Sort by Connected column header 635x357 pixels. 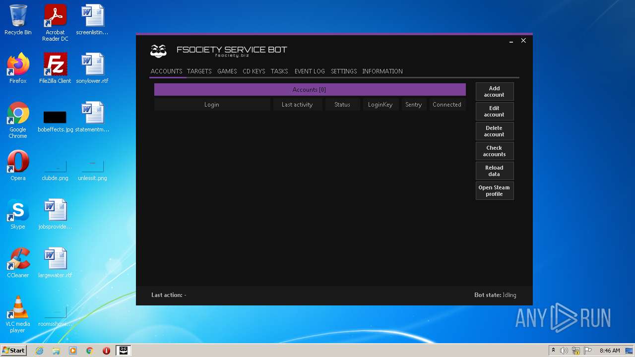pyautogui.click(x=447, y=105)
